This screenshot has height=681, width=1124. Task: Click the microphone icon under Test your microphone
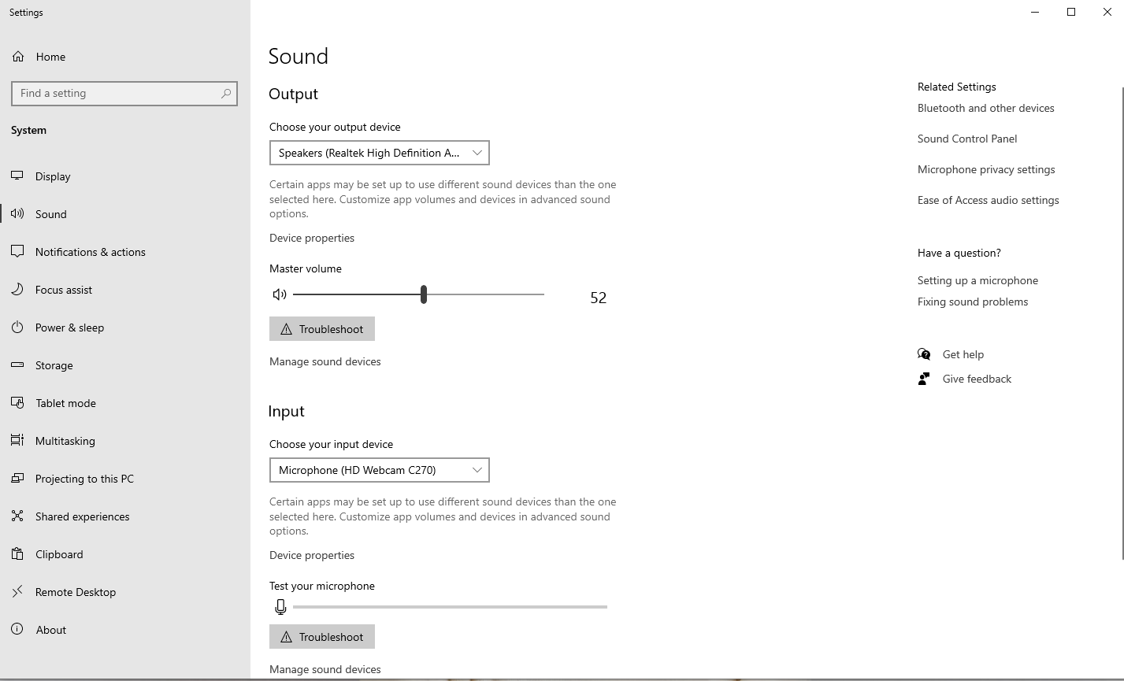[x=280, y=607]
